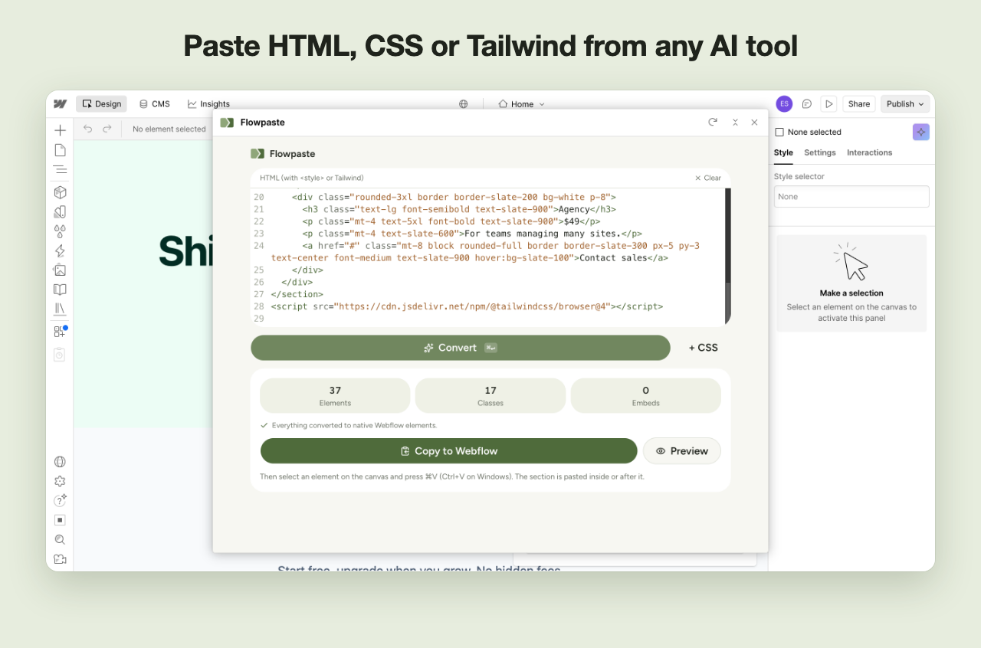Screen dimensions: 981x648
Task: Open the Find search magnifier icon in sidebar
Action: pos(60,539)
